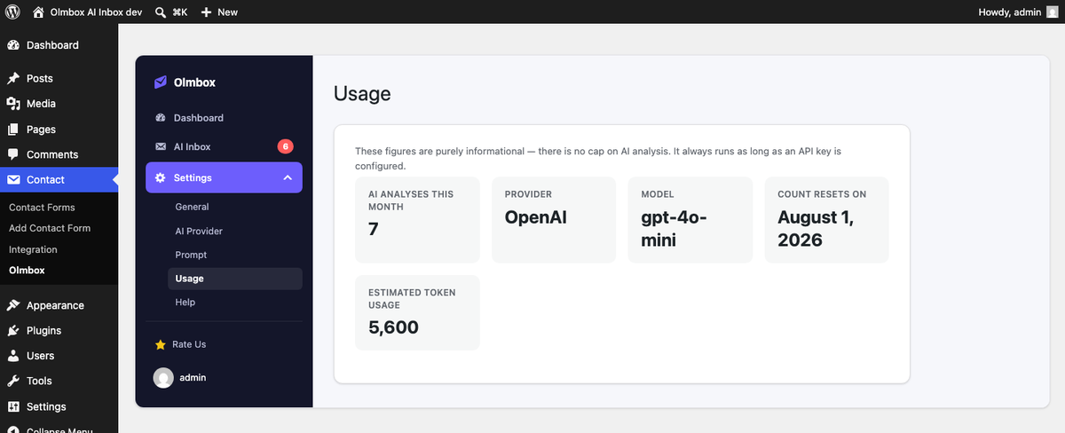Click the admin avatar in top bar

point(1053,12)
